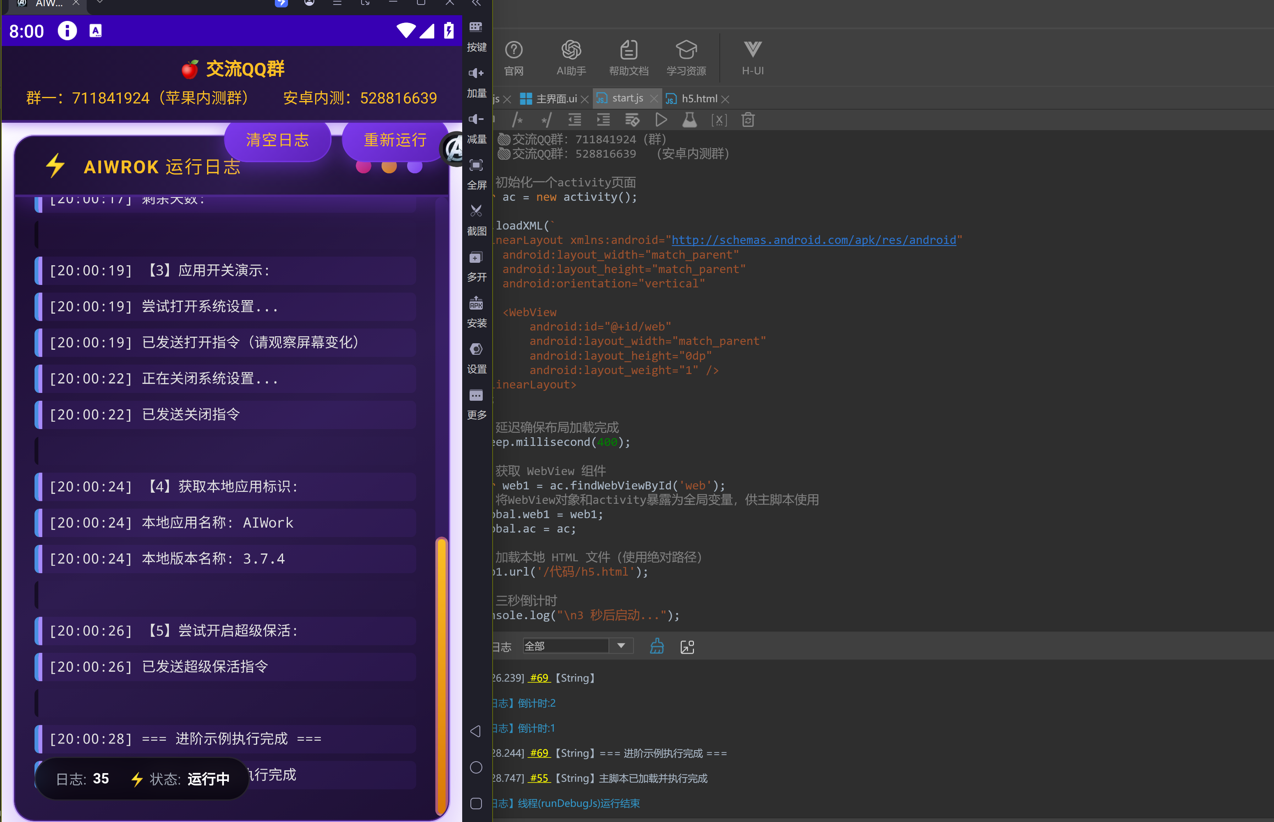Collapse emulator sidebar double chevron
The height and width of the screenshot is (822, 1274).
(x=476, y=3)
